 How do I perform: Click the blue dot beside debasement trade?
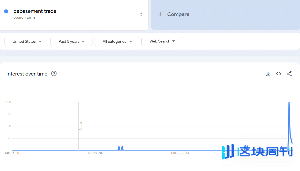(6, 11)
